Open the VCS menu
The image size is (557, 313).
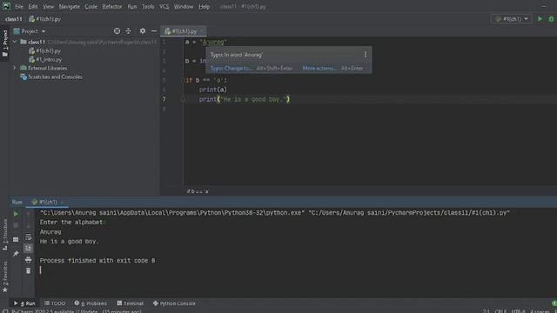coord(164,6)
